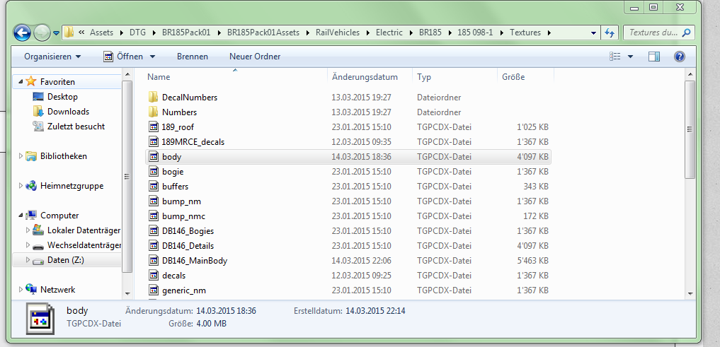Image resolution: width=720 pixels, height=347 pixels.
Task: Expand the Netzwerk node
Action: [21, 290]
